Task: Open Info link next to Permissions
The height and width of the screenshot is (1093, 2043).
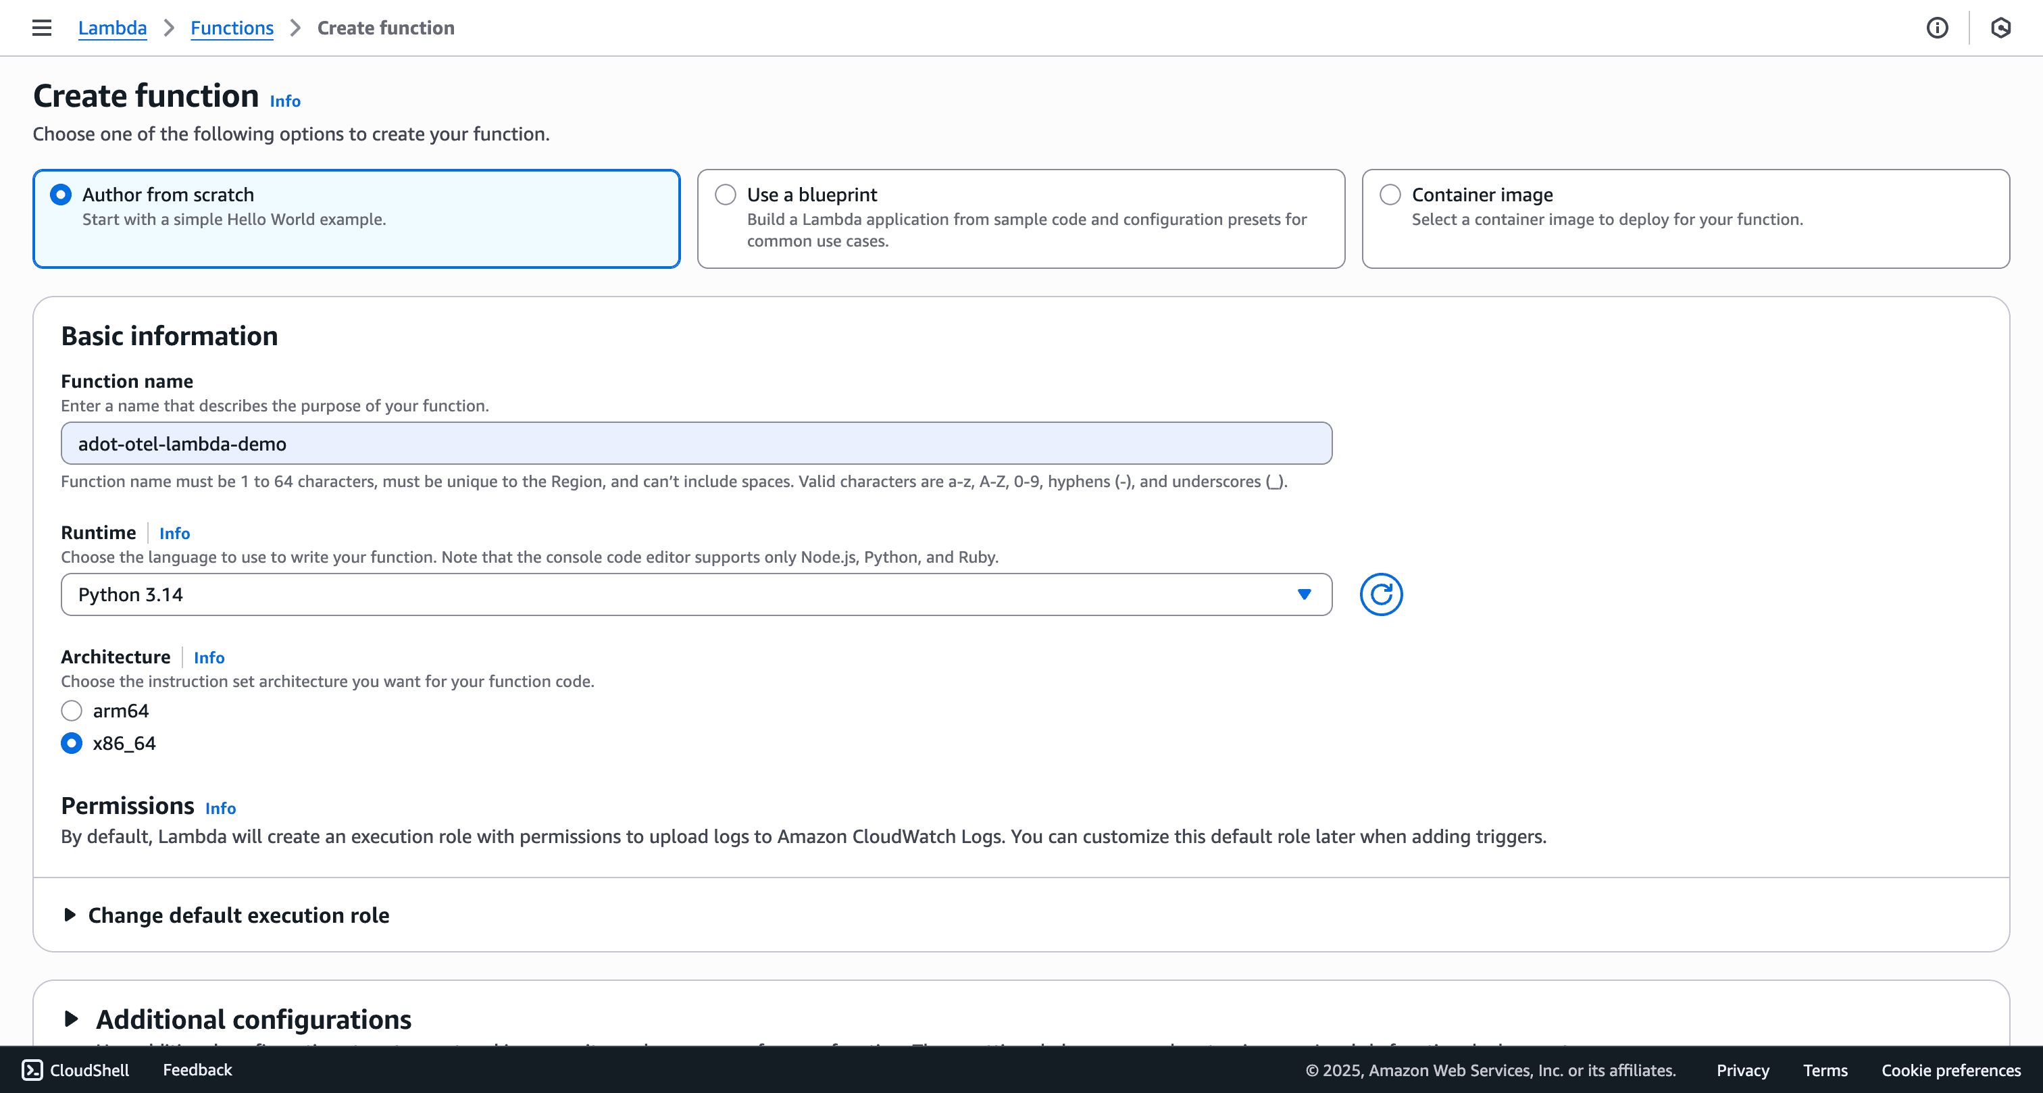Action: (x=220, y=807)
